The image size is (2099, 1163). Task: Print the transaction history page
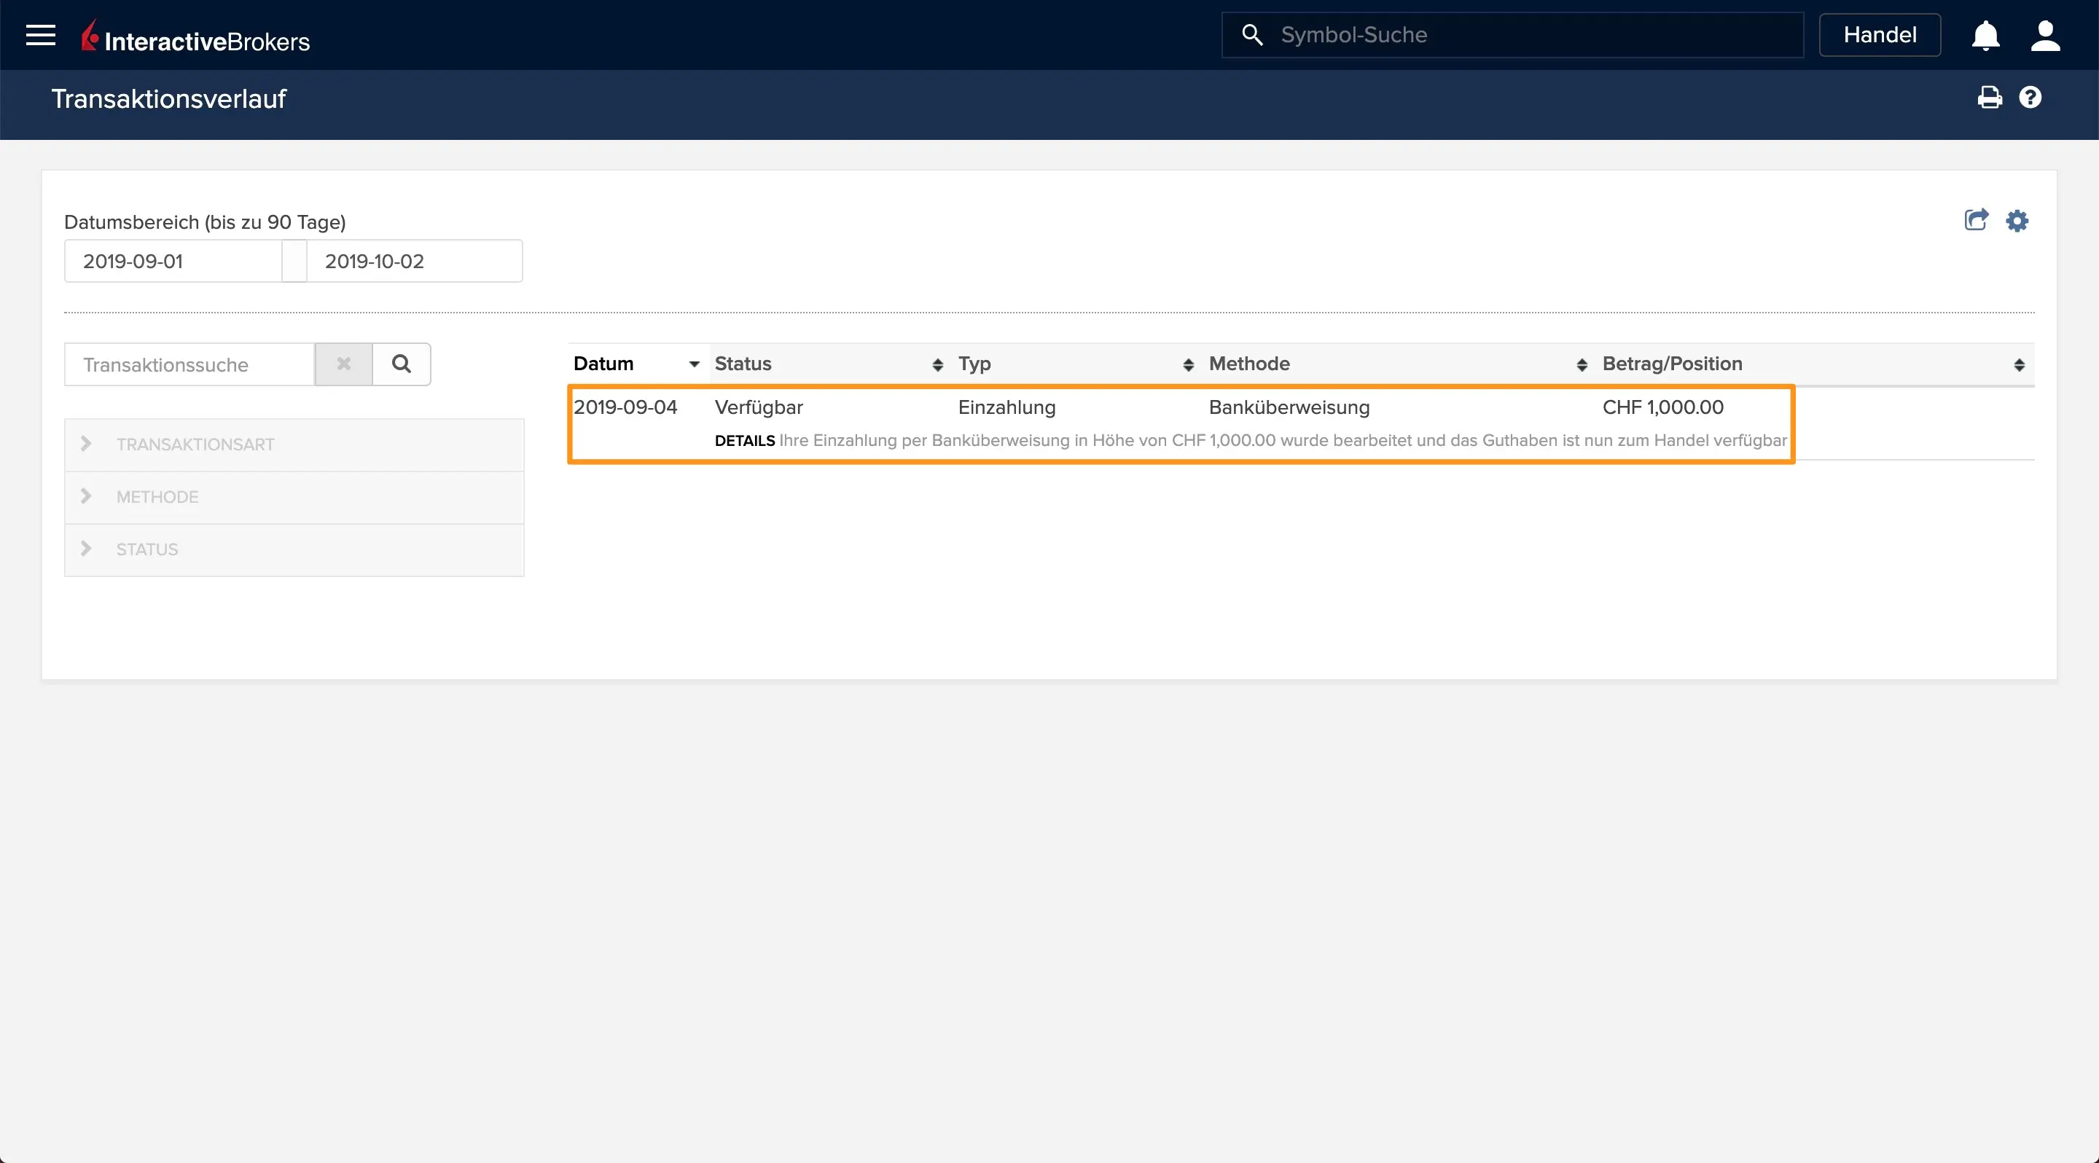coord(1989,98)
